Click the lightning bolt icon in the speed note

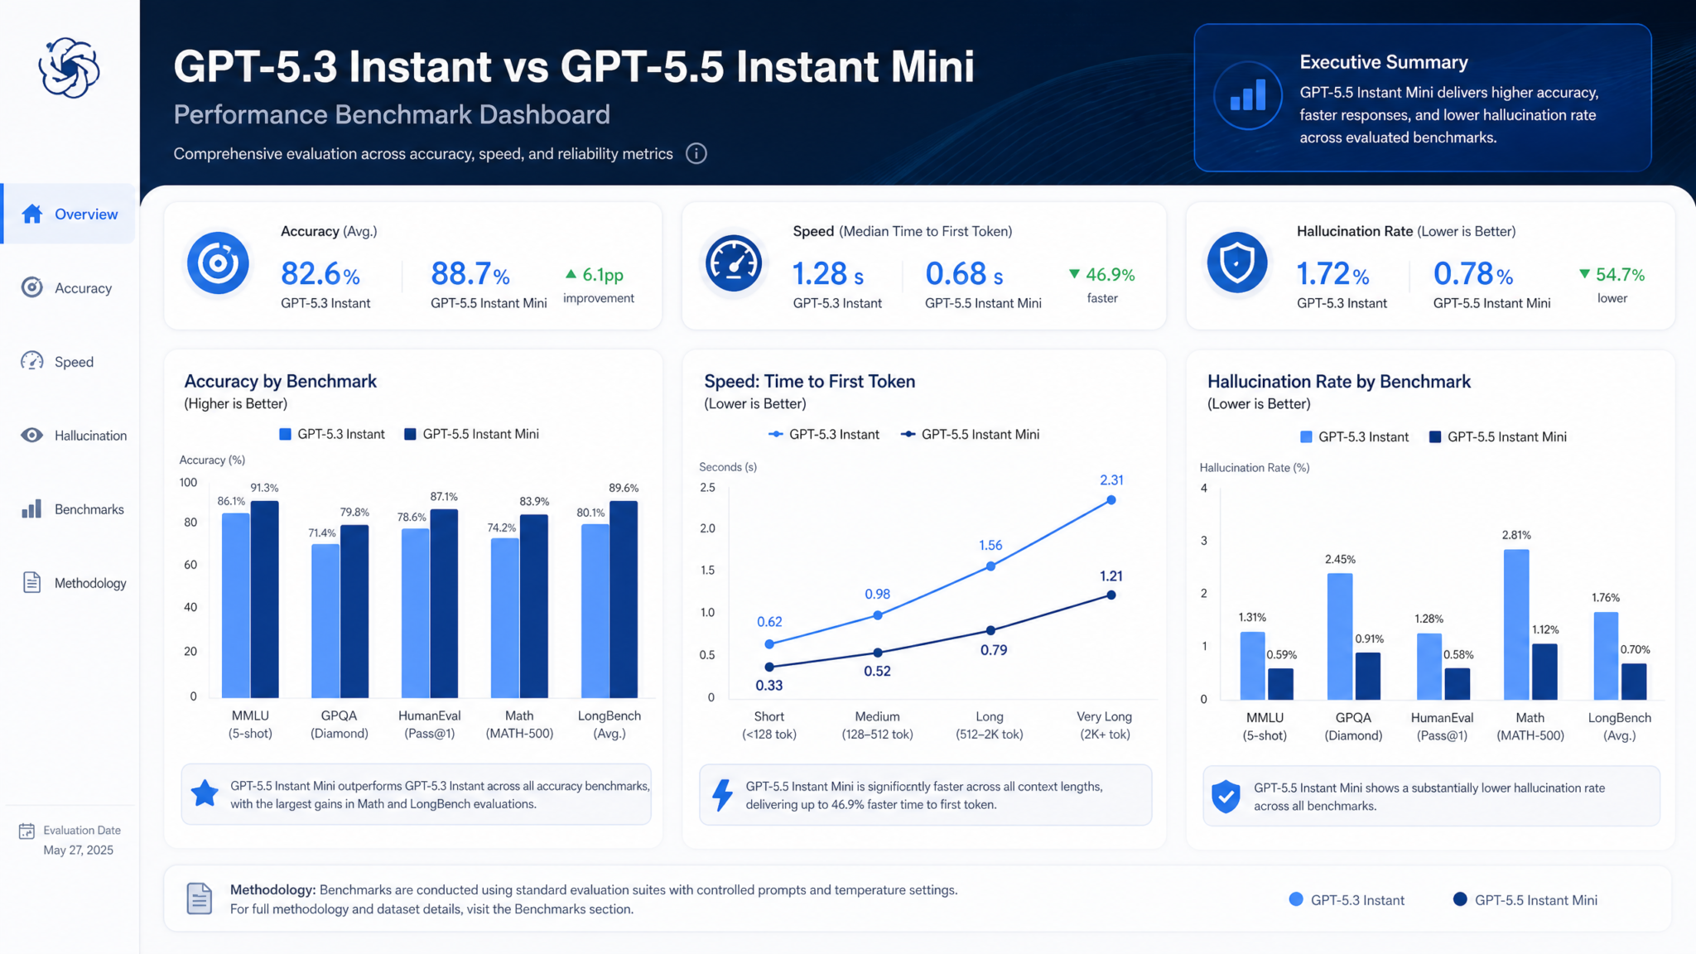pyautogui.click(x=723, y=794)
